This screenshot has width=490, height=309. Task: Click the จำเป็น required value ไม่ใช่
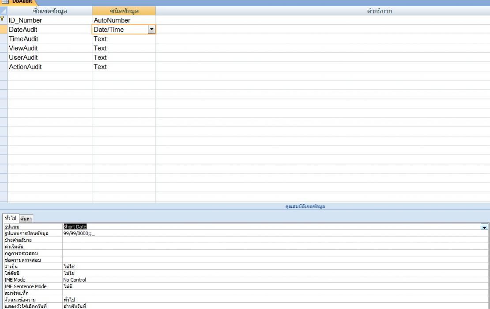[x=275, y=267]
